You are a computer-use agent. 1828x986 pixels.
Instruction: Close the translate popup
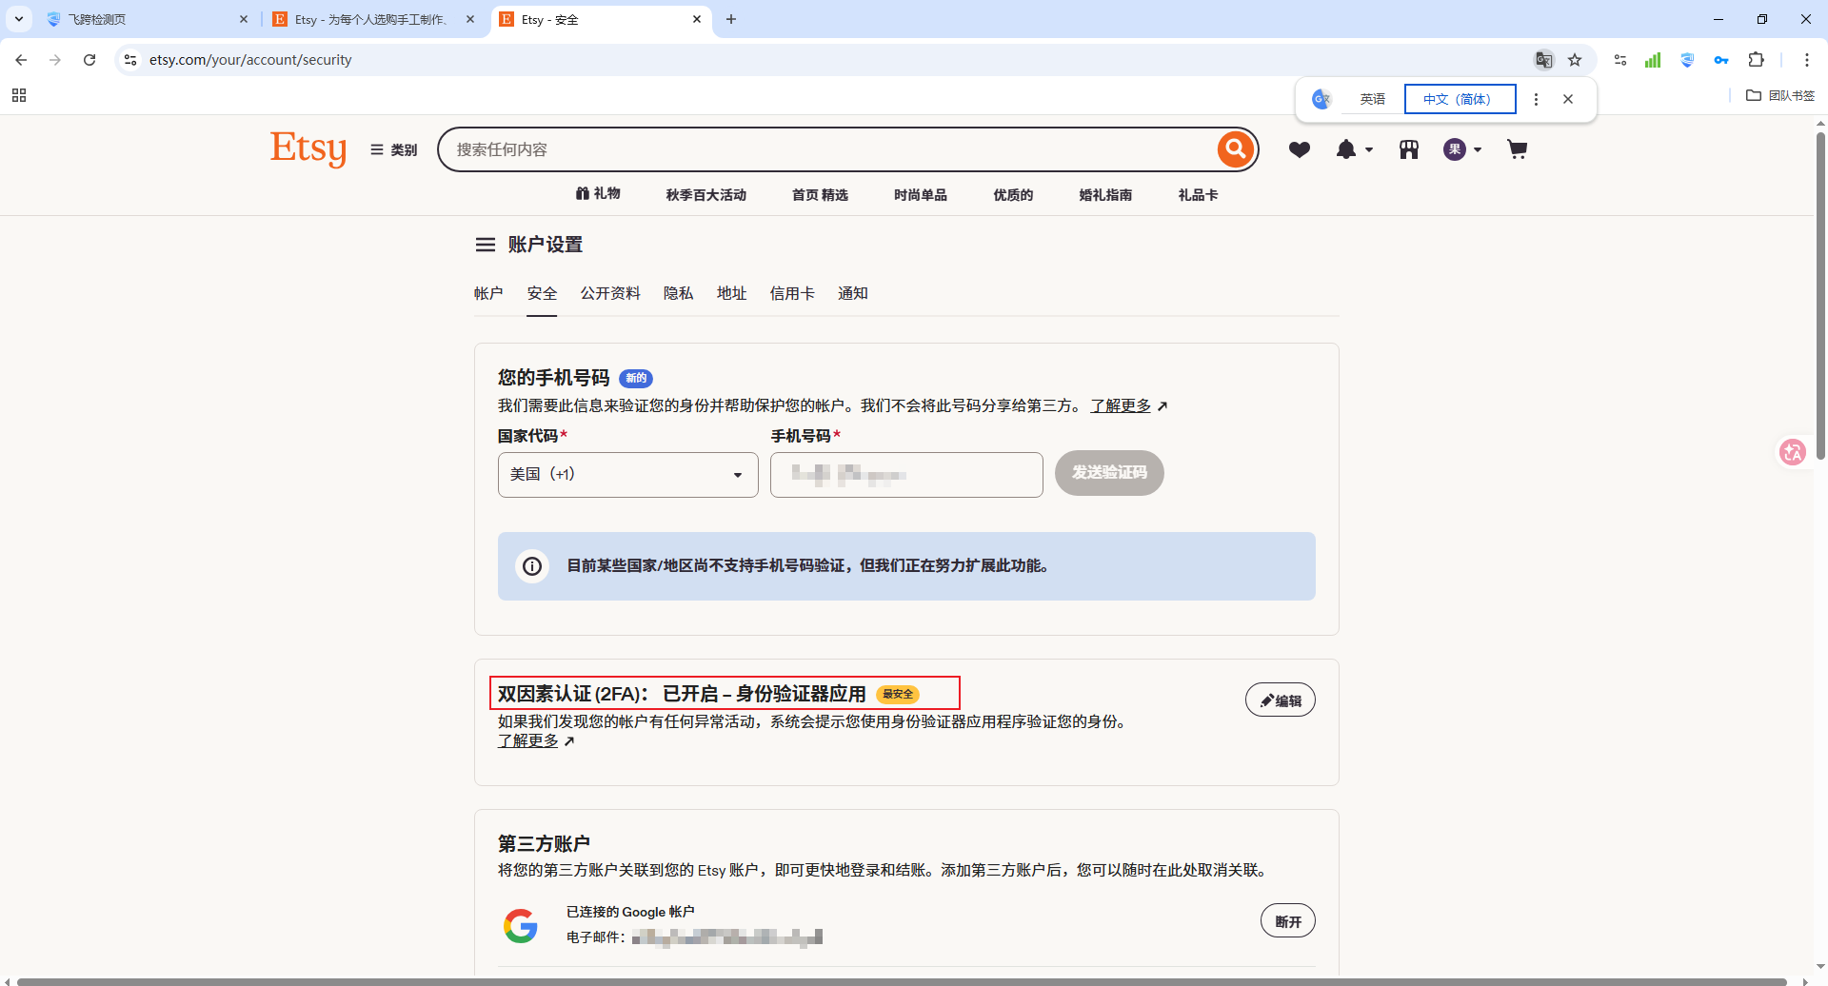pos(1568,99)
